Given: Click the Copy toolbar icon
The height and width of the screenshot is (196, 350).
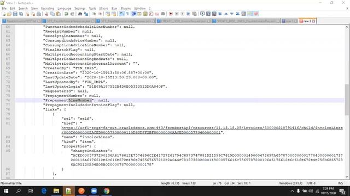Looking at the screenshot, I should (x=52, y=14).
